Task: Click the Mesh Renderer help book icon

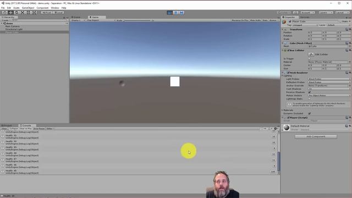Action: pos(347,73)
